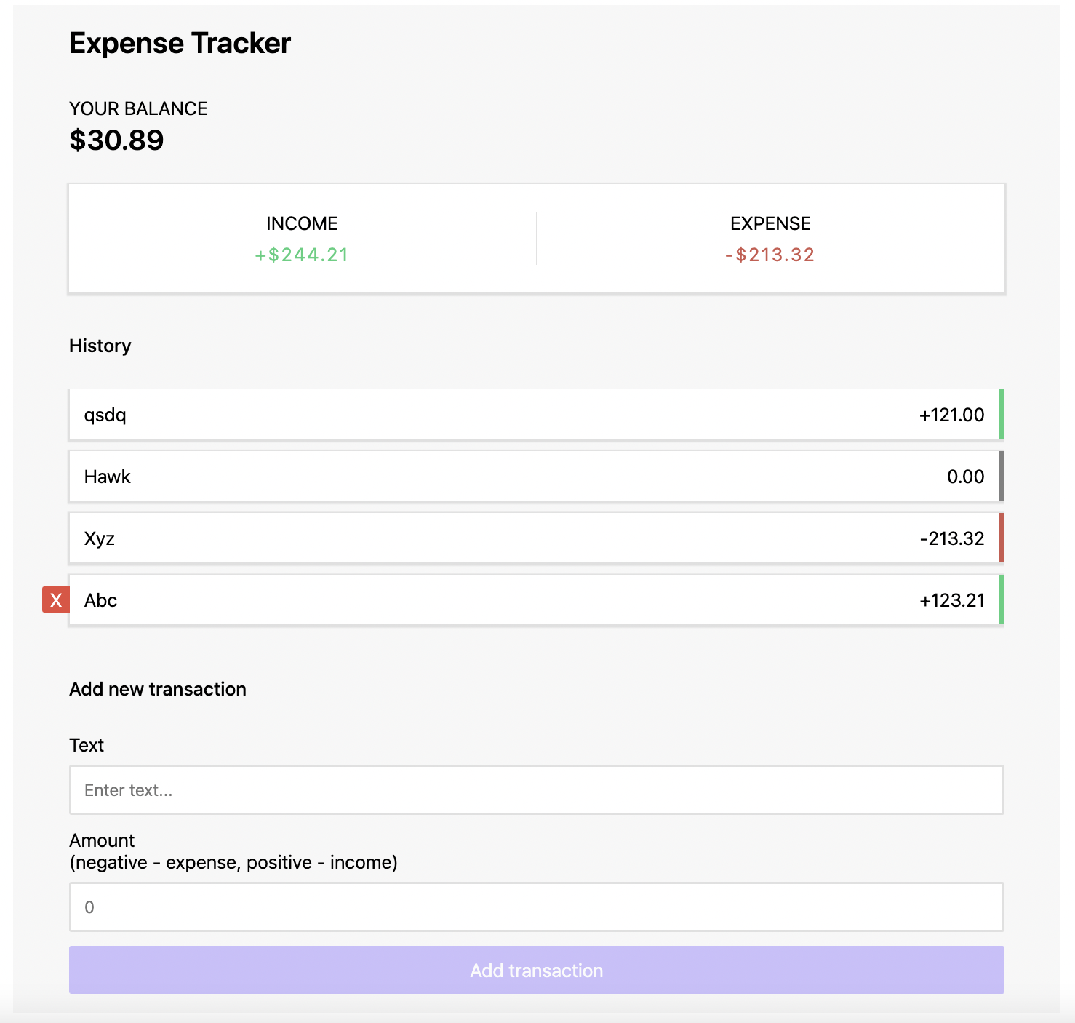Click the Amount input showing 0

(x=536, y=907)
